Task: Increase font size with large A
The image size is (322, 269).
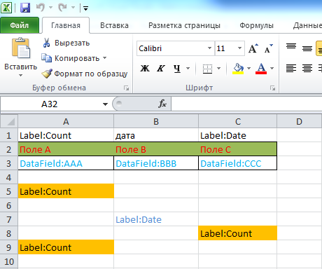Action: point(253,48)
